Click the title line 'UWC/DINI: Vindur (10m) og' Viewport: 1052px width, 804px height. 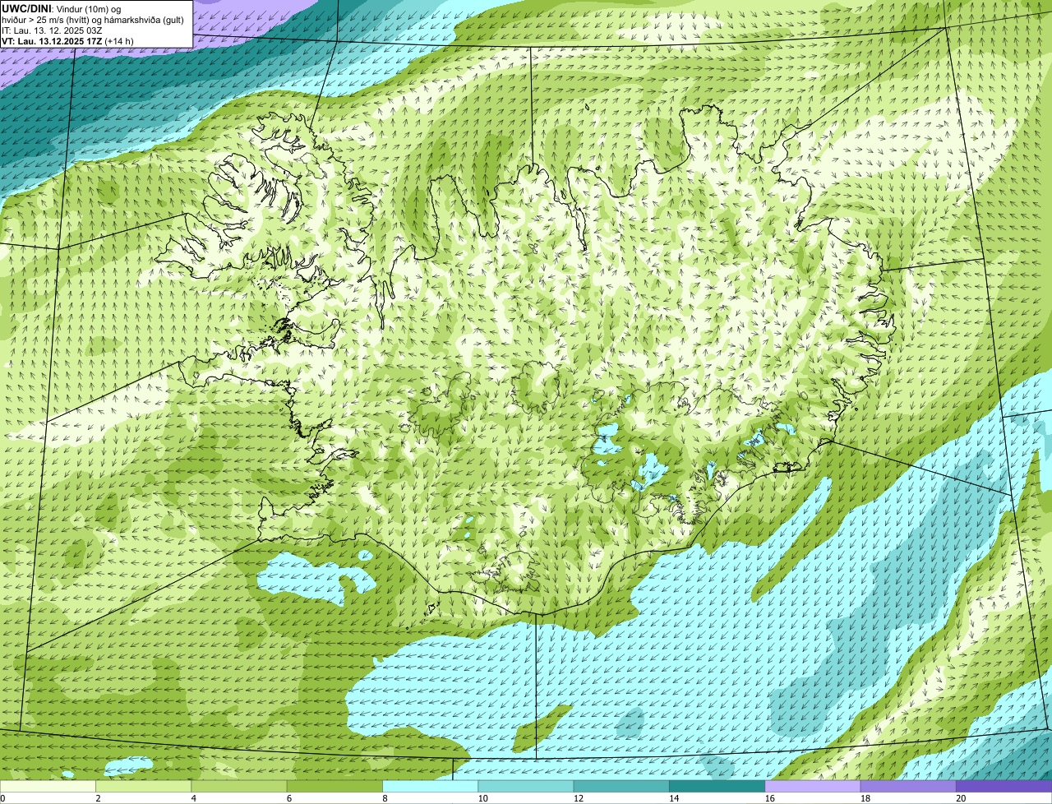pyautogui.click(x=61, y=8)
